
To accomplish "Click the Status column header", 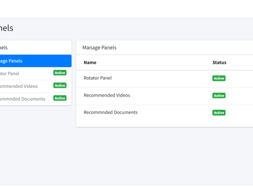I will 220,63.
